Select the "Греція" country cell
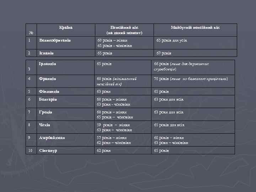256x192 pixels. point(46,112)
